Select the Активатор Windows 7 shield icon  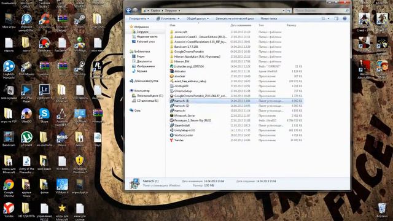79,165
